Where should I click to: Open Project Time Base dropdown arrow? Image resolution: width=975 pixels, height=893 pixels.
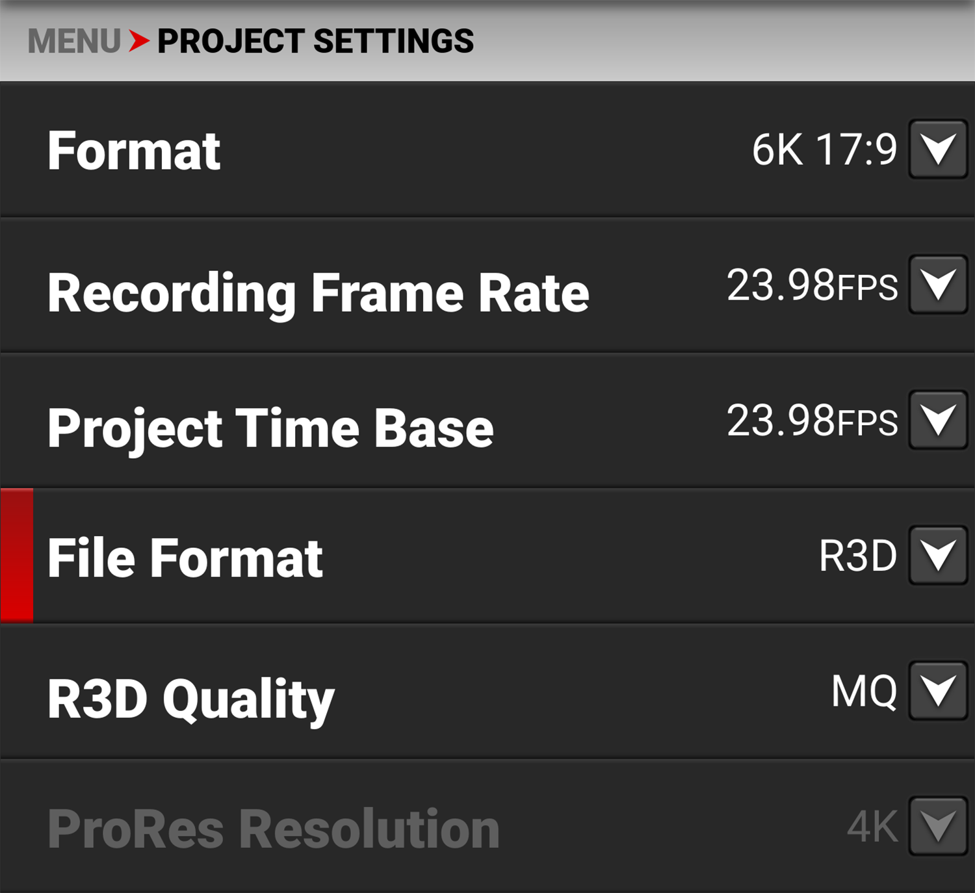pos(938,421)
